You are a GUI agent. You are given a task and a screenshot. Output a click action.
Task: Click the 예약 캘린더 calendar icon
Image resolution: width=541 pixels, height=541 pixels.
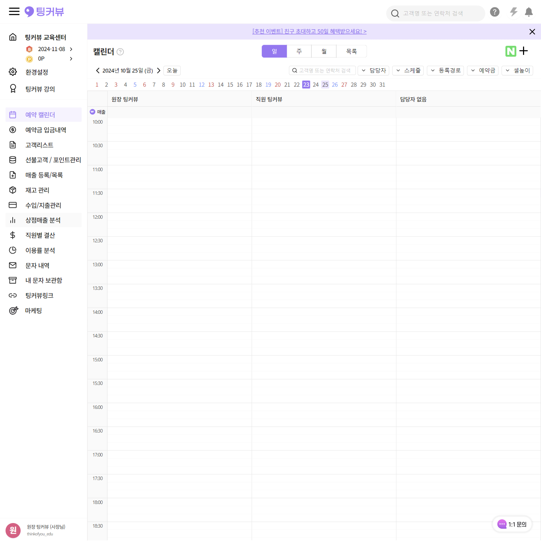coord(13,115)
